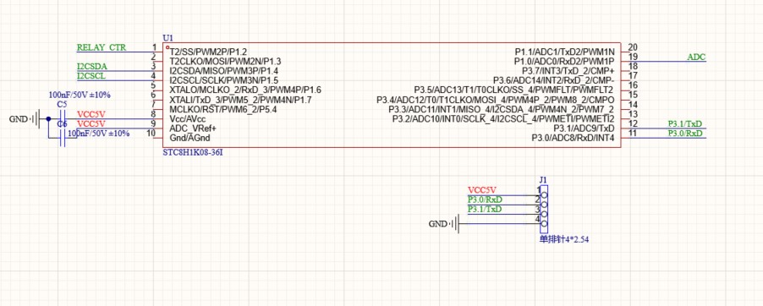Click the VCC5V label on pin 9 wire
Screen dimensions: 763x306
pyautogui.click(x=91, y=123)
